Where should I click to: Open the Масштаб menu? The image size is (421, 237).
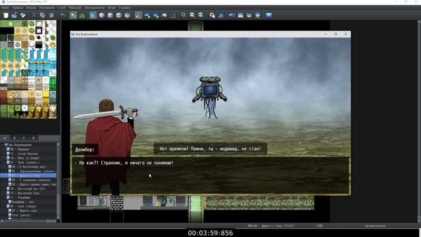(x=75, y=8)
